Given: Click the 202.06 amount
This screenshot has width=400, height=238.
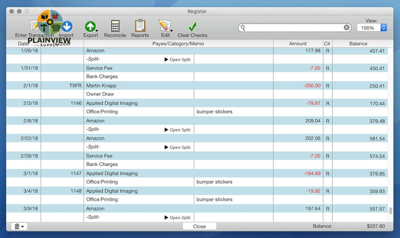Looking at the screenshot, I should [313, 138].
